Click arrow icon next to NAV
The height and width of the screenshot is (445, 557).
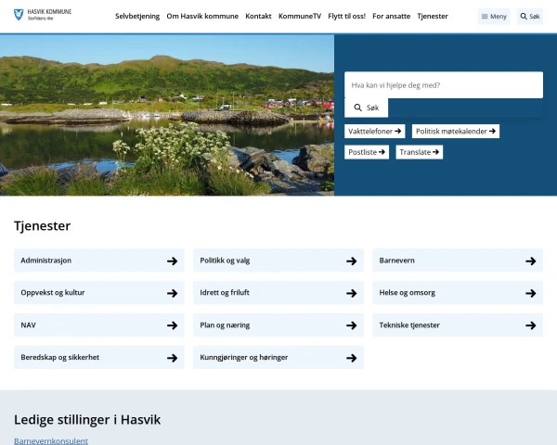172,325
